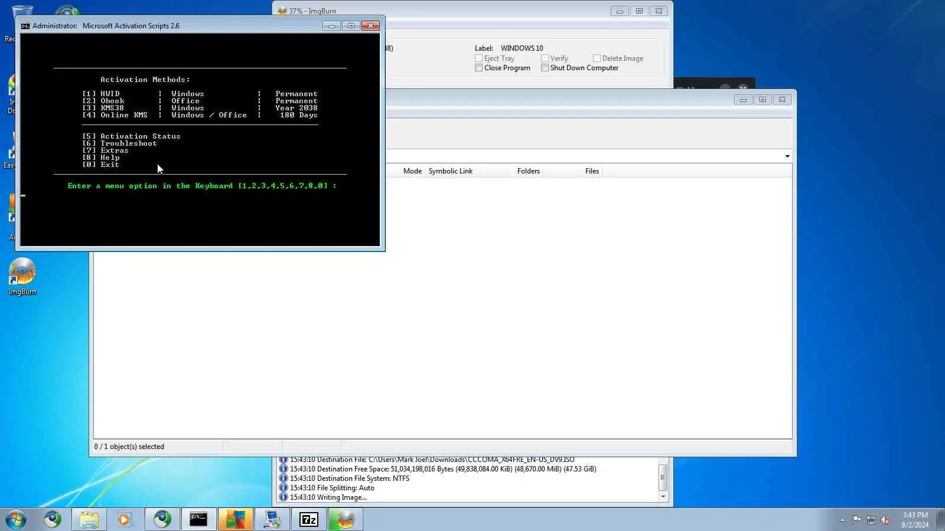Screen dimensions: 945x531
Task: Click the Files column header
Action: [592, 171]
